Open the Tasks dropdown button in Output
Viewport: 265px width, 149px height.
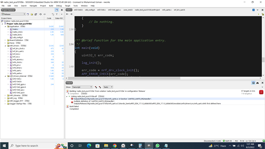tap(108, 87)
